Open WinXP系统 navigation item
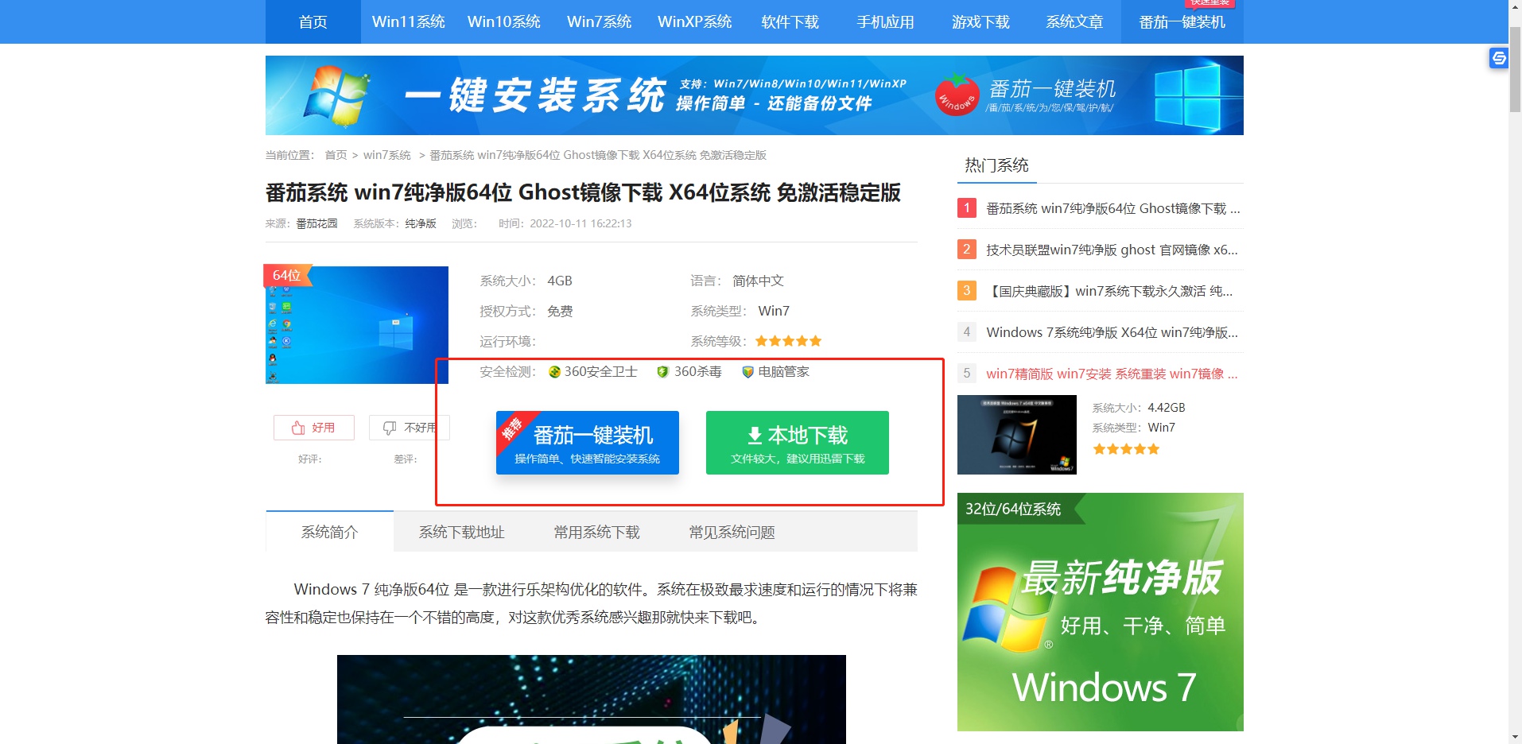This screenshot has width=1522, height=744. tap(695, 21)
